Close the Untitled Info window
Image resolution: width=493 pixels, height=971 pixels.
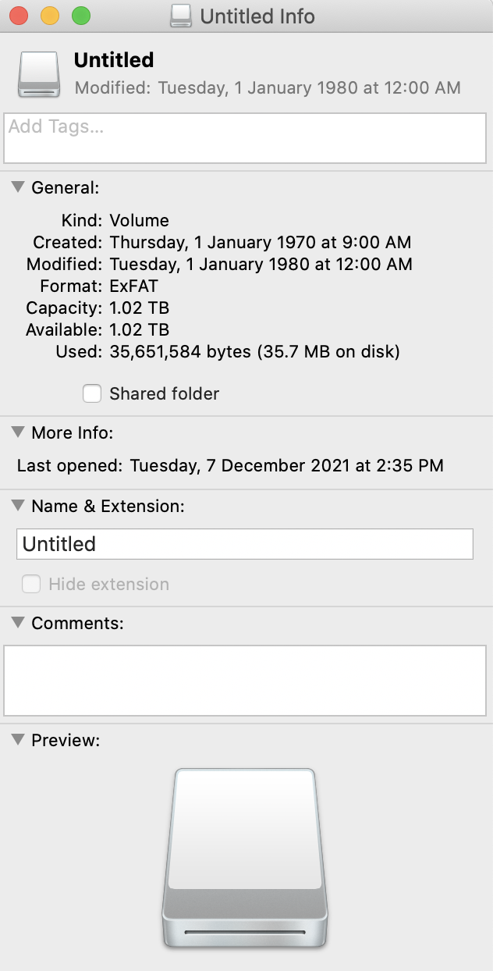click(x=19, y=16)
